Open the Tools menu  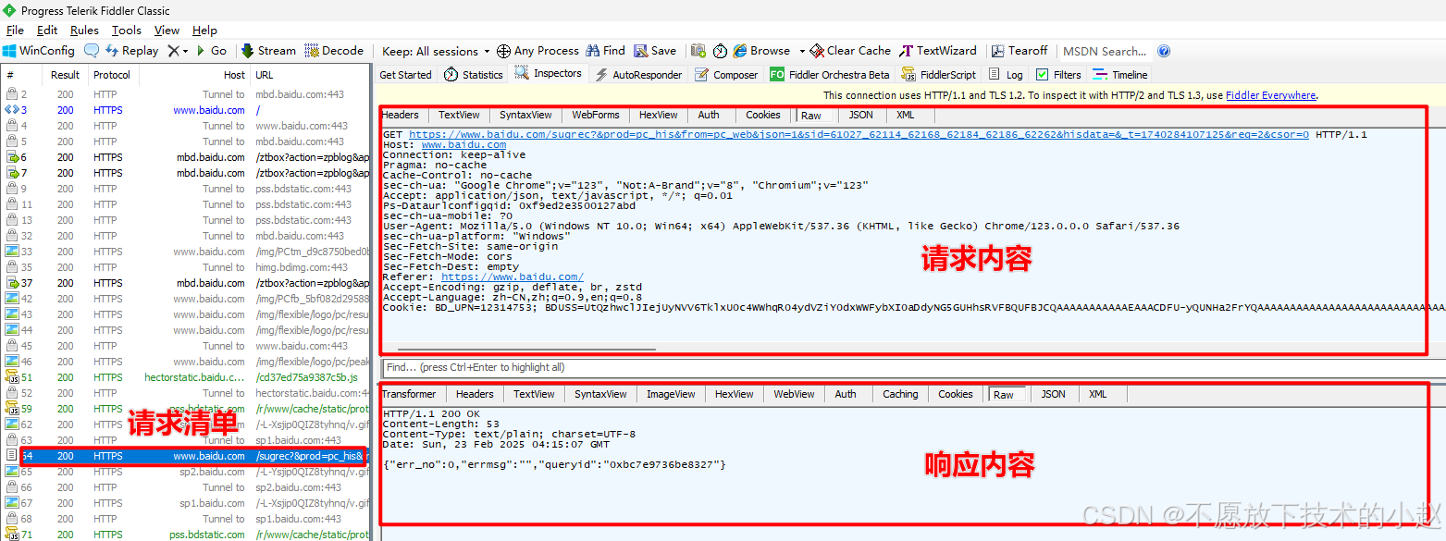click(x=127, y=31)
